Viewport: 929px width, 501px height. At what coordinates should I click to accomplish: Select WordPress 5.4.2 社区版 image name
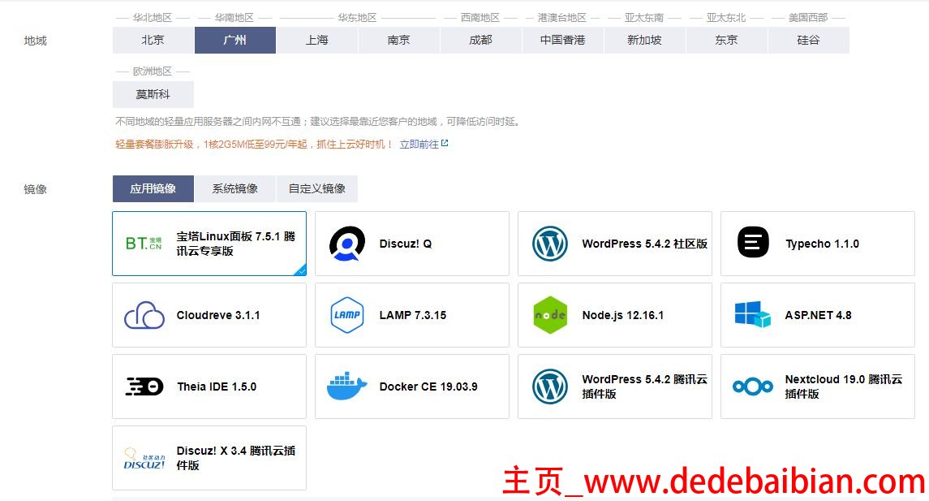pos(644,244)
